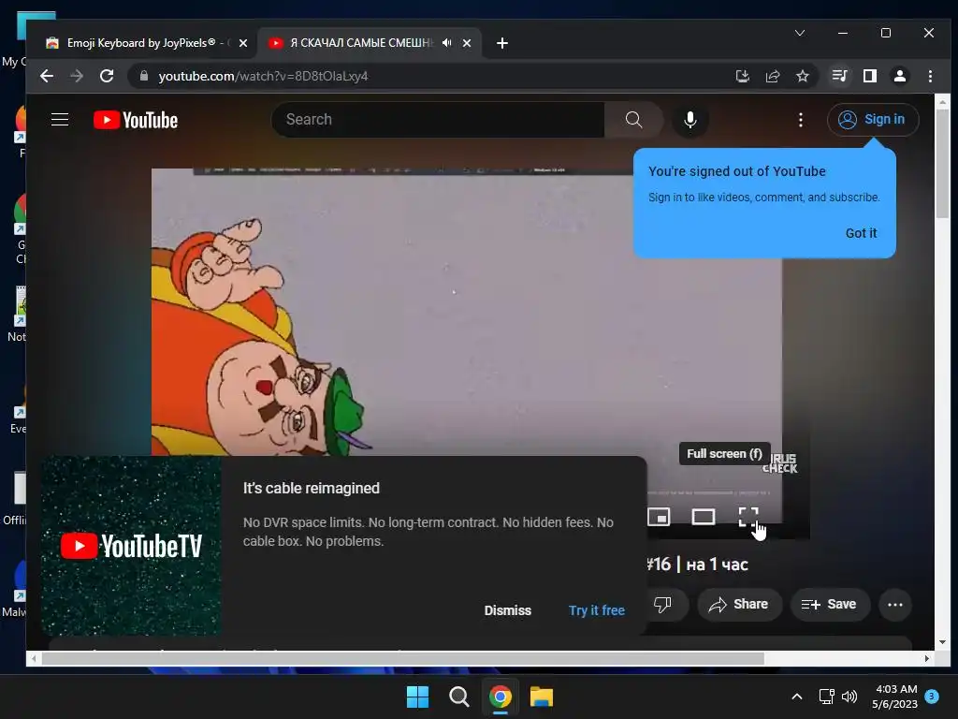Bookmark this page with star icon

802,76
